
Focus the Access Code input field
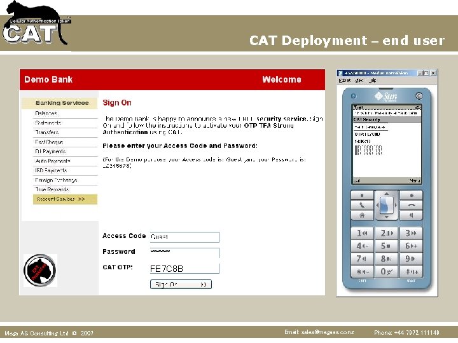pos(184,237)
